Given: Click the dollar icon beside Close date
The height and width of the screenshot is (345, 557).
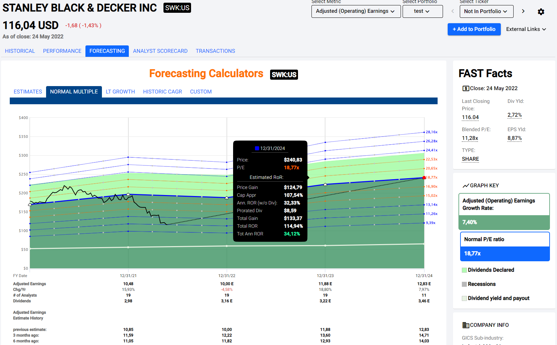Looking at the screenshot, I should [x=466, y=88].
